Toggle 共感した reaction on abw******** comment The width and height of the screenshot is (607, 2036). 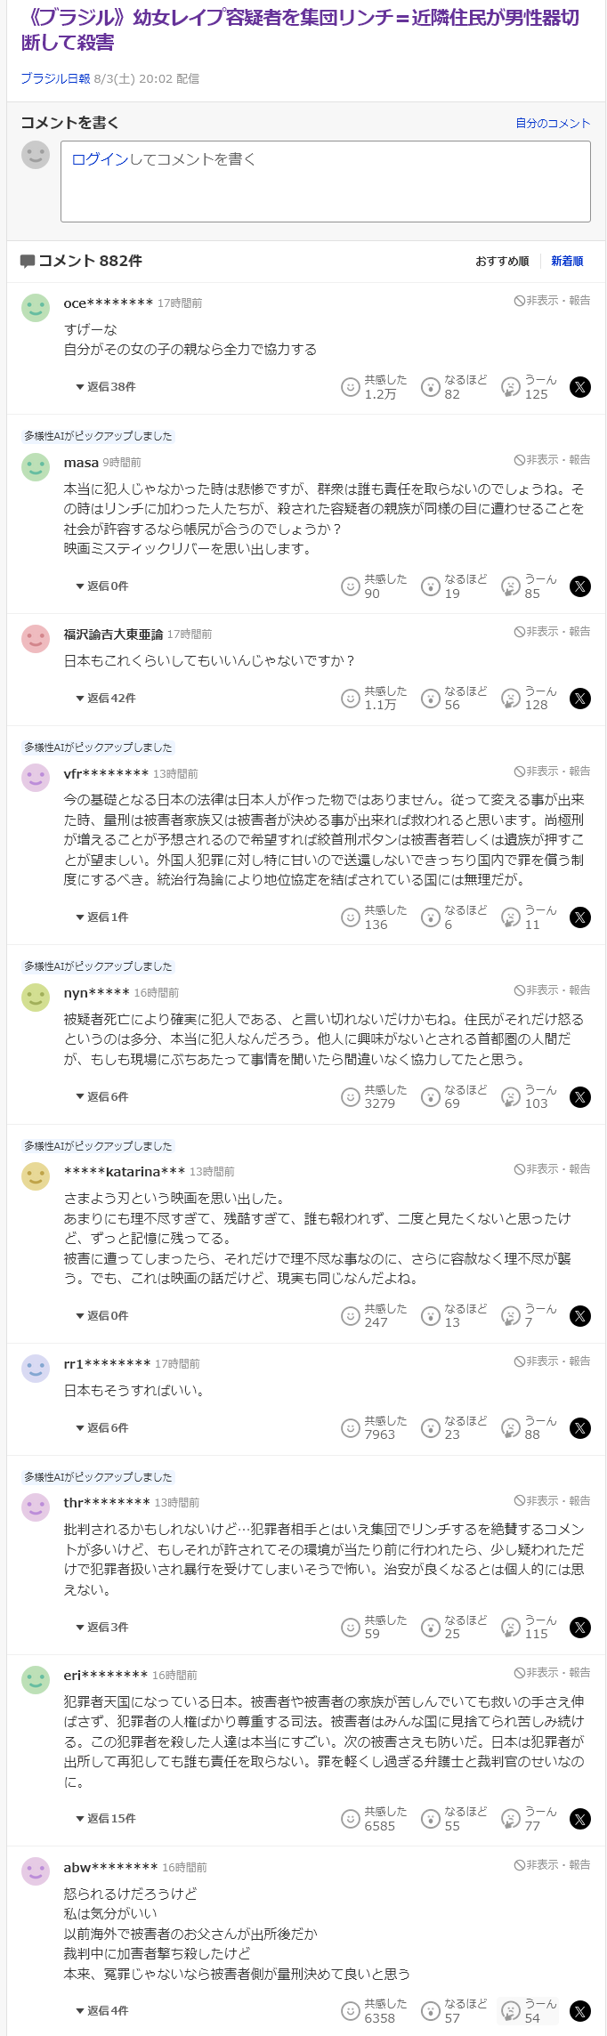351,2011
